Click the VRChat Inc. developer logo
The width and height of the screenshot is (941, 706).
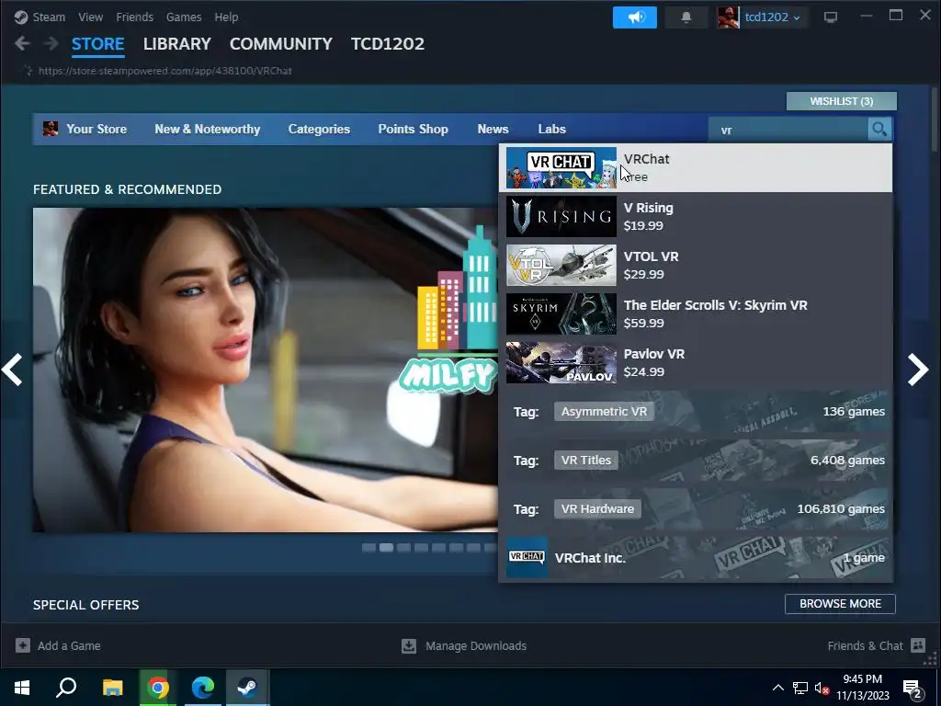(527, 557)
